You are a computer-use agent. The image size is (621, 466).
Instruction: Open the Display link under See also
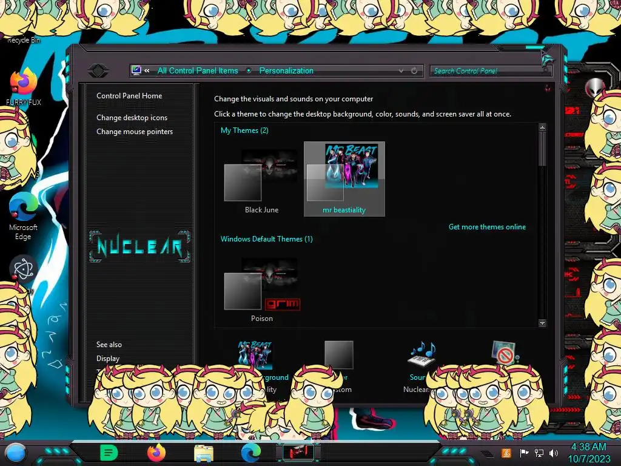click(108, 358)
